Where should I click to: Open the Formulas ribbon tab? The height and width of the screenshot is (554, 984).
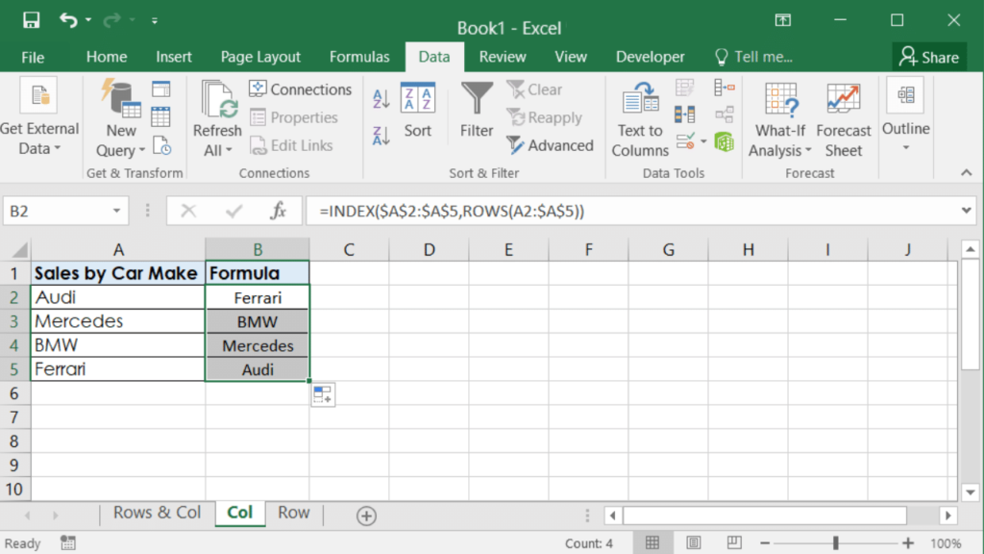pos(359,57)
